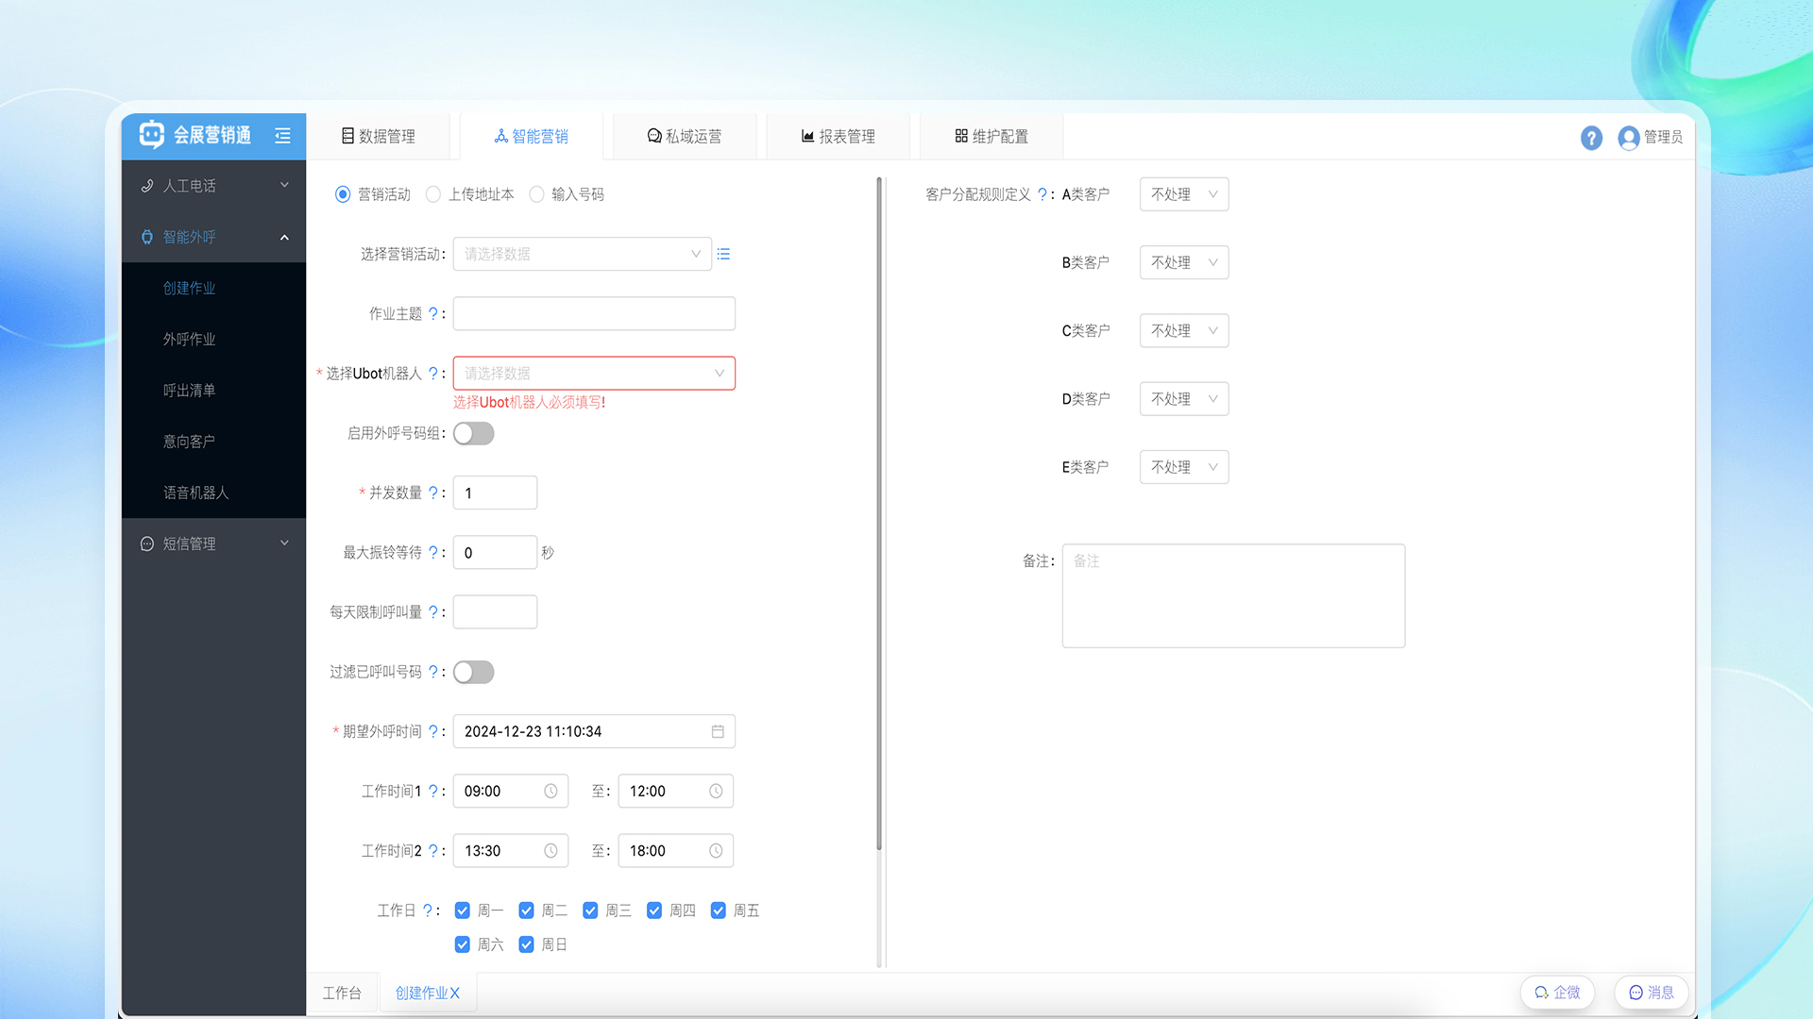Click the 备注 text area
The width and height of the screenshot is (1813, 1019).
(1233, 595)
